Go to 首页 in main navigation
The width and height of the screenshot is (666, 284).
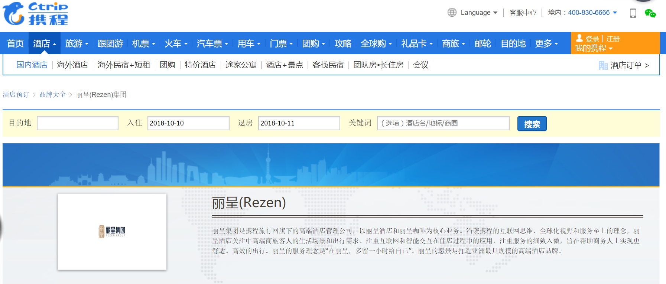tap(15, 43)
